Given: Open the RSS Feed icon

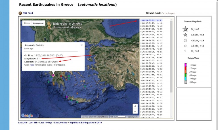Looking at the screenshot, I should point(20,13).
